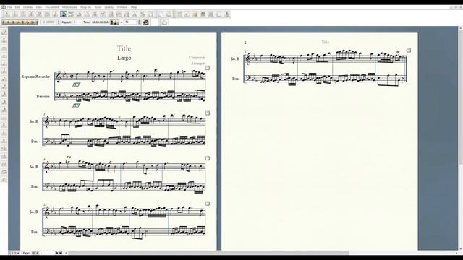Select the HyperScribe tool
Viewport: 463px width, 260px height.
[71, 14]
